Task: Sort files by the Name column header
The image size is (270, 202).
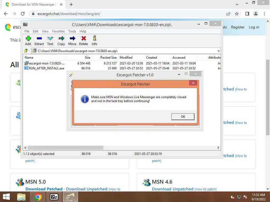Action: pyautogui.click(x=44, y=58)
